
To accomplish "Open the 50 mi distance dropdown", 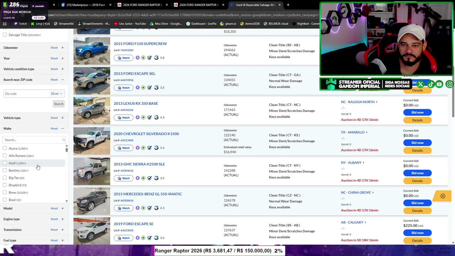I will (57, 94).
